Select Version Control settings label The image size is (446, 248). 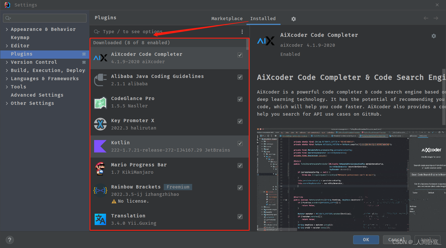34,62
